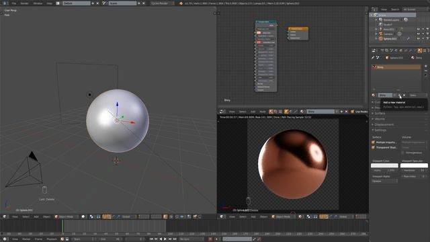
Task: Toggle renderability of Sphere.001 in Outliner
Action: [x=427, y=39]
